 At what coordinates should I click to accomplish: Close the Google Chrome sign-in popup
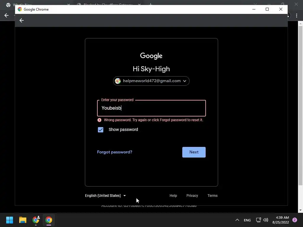pos(281,9)
